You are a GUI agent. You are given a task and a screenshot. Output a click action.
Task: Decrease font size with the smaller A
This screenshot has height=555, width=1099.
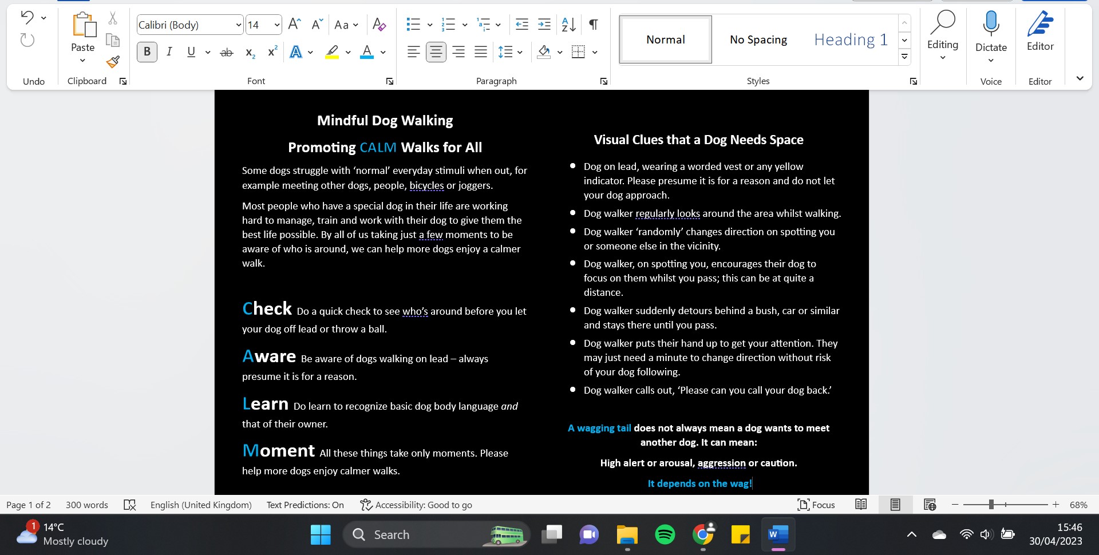[x=317, y=24]
